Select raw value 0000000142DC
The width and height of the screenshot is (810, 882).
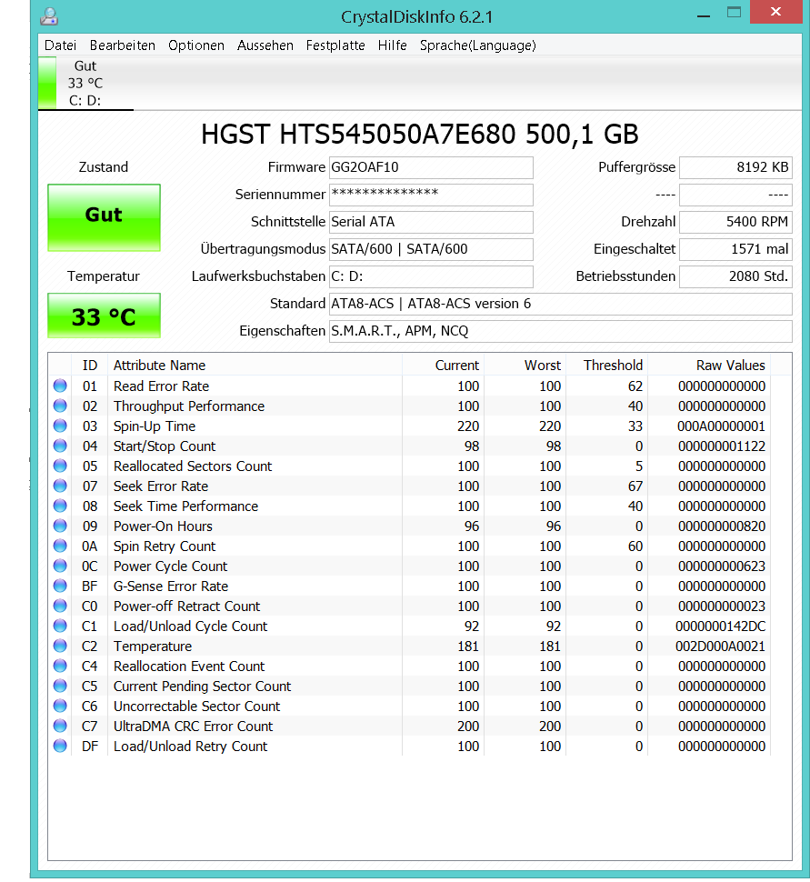tap(721, 626)
